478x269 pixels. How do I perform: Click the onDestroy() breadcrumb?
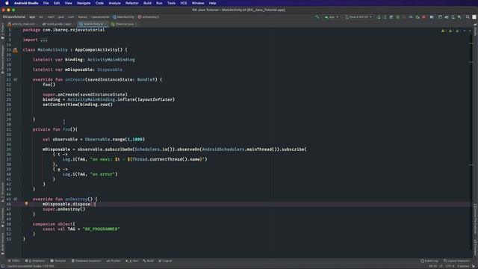point(149,17)
